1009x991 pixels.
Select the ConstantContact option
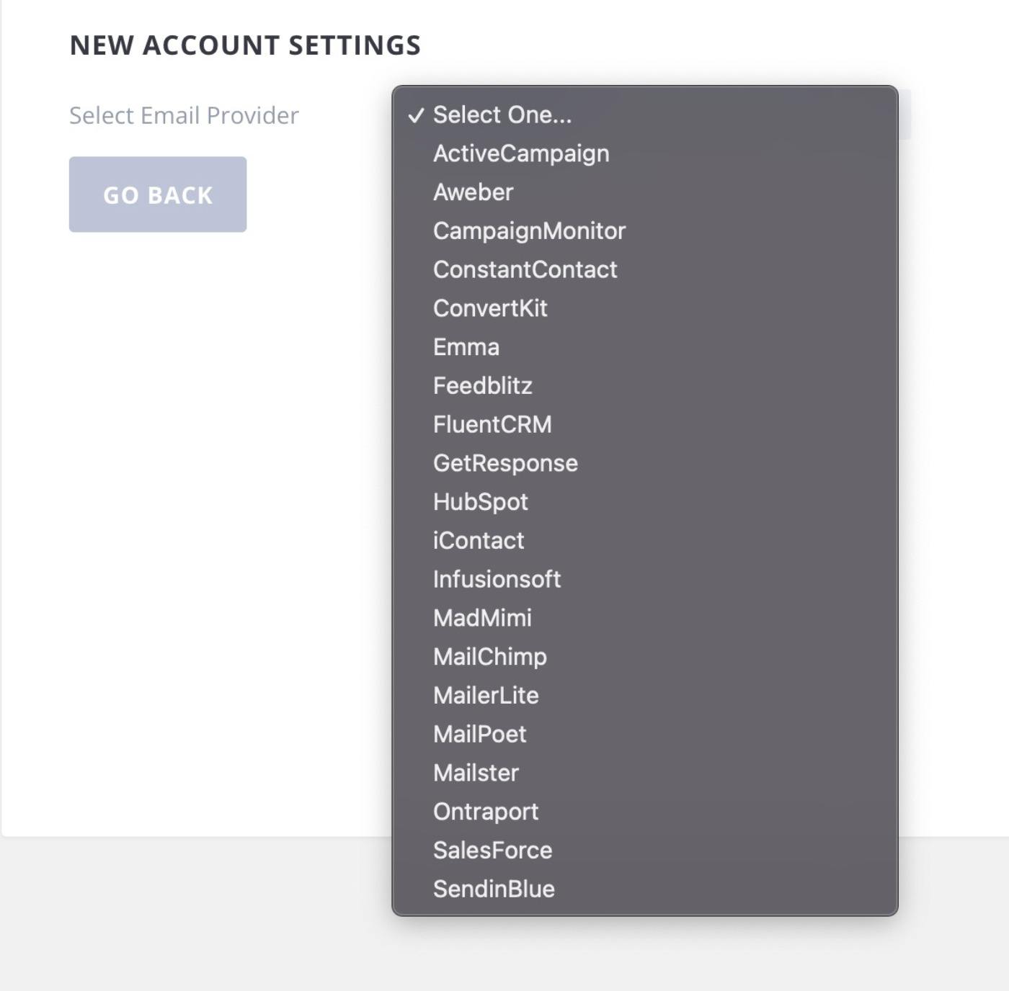[645, 269]
